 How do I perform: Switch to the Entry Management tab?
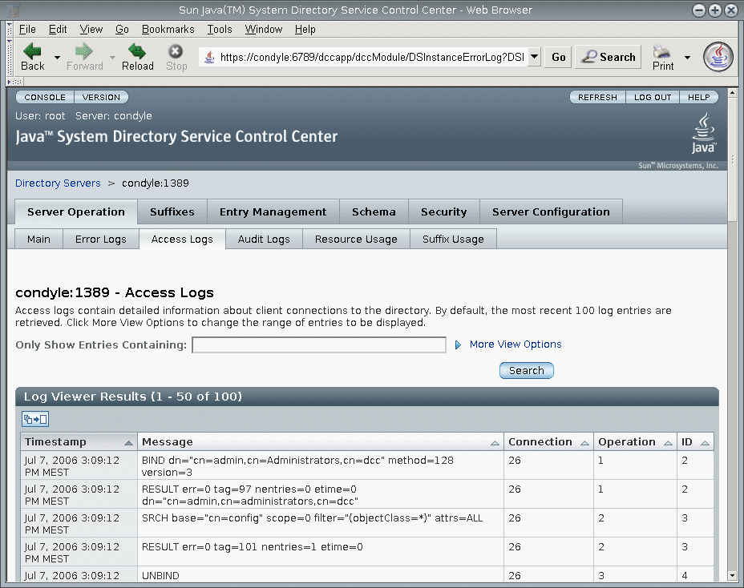click(273, 212)
